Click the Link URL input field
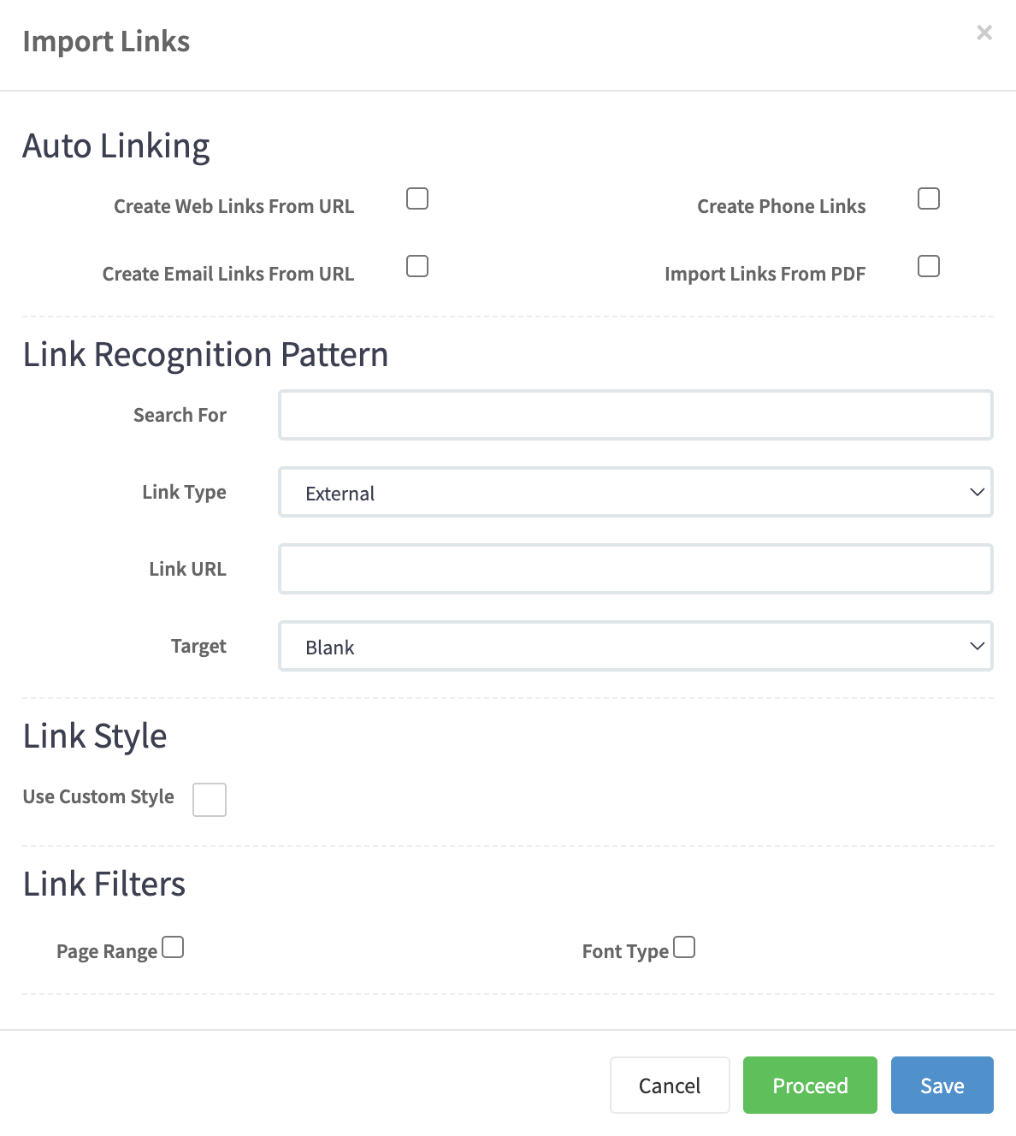Screen dimensions: 1016x1136 [x=635, y=569]
